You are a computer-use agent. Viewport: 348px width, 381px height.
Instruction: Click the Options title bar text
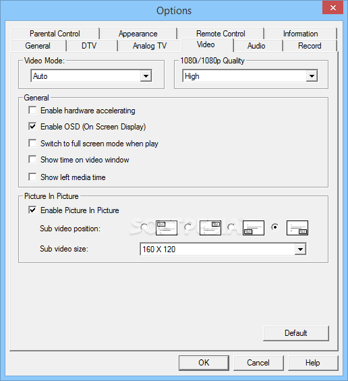[174, 11]
